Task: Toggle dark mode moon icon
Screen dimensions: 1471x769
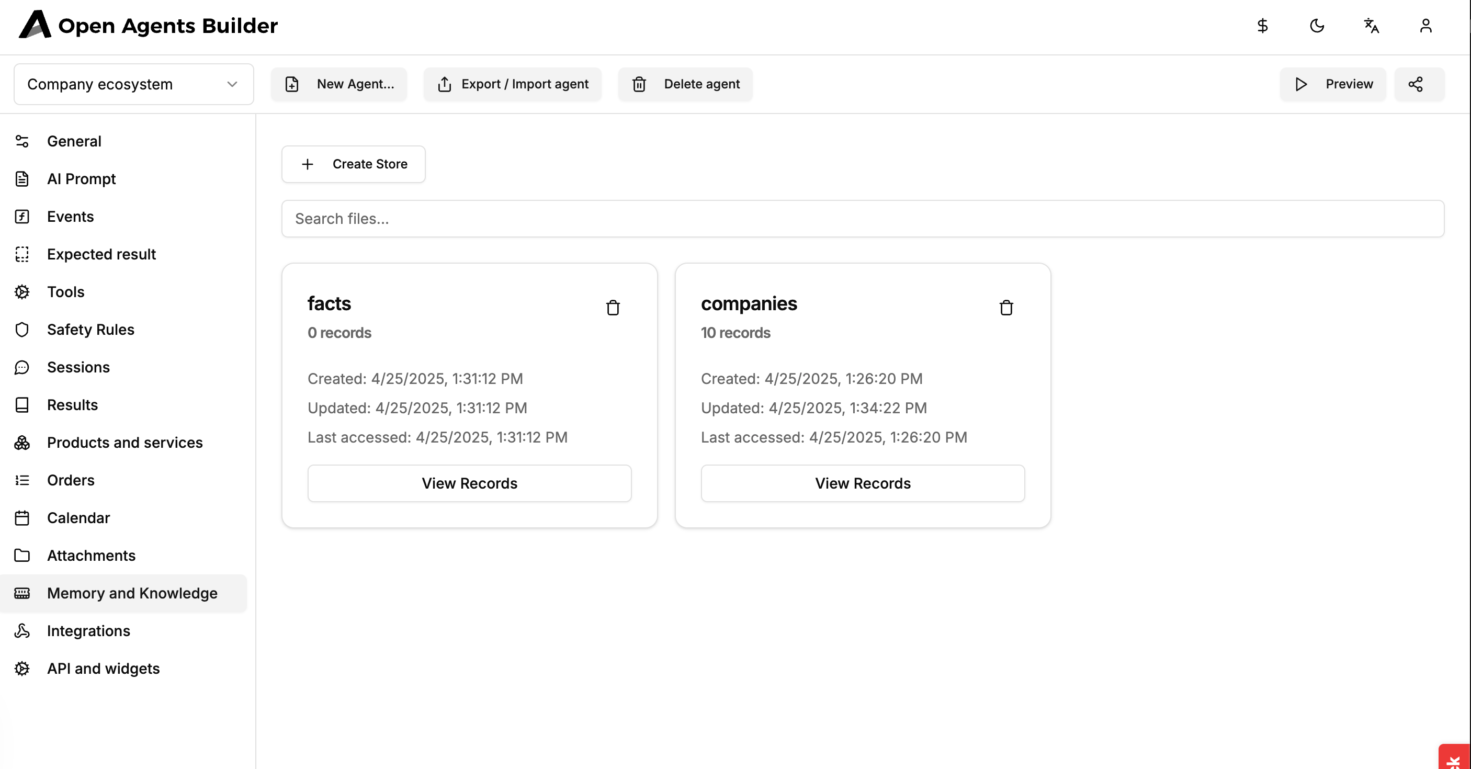Action: coord(1317,26)
